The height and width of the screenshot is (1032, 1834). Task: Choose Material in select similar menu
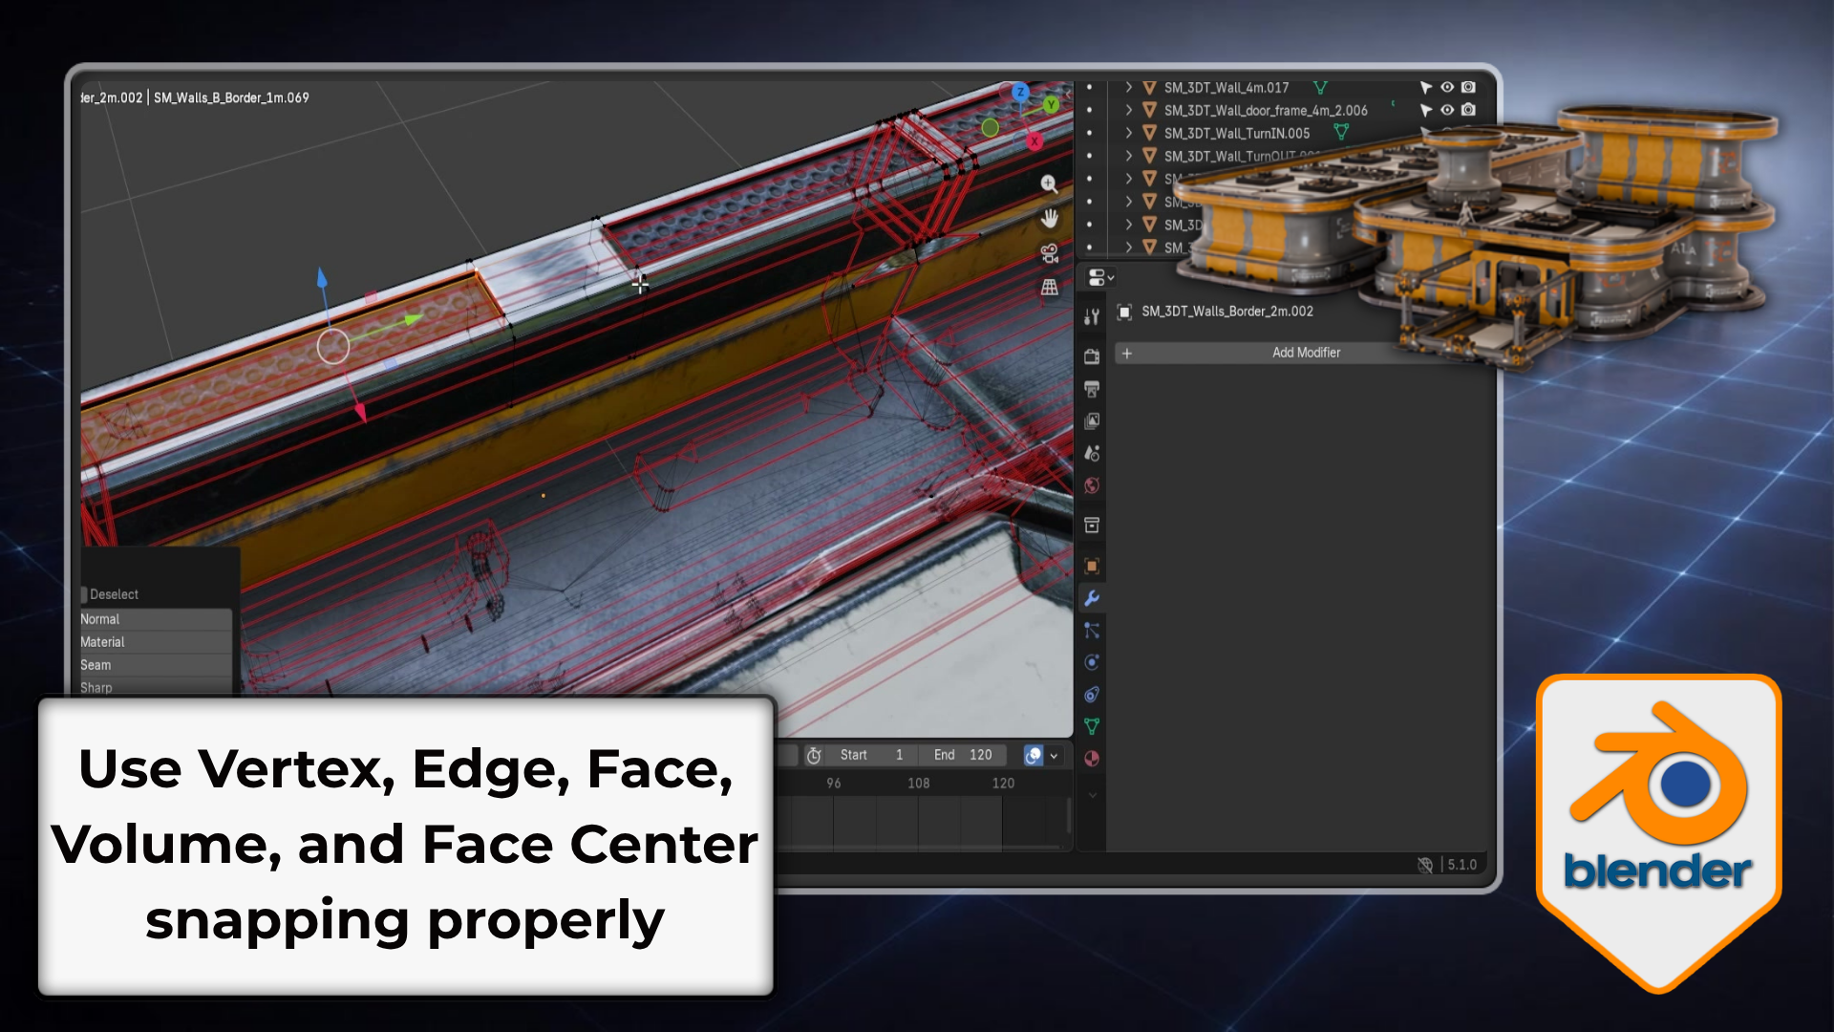156,642
